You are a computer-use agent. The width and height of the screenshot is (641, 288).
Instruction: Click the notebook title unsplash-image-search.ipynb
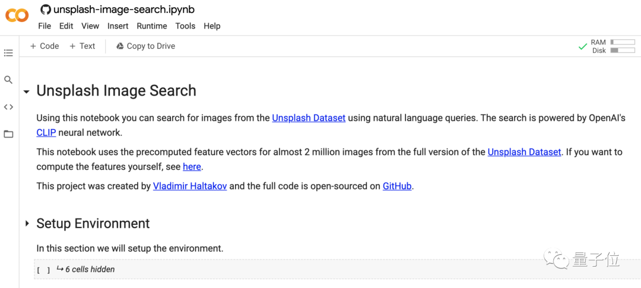(123, 10)
